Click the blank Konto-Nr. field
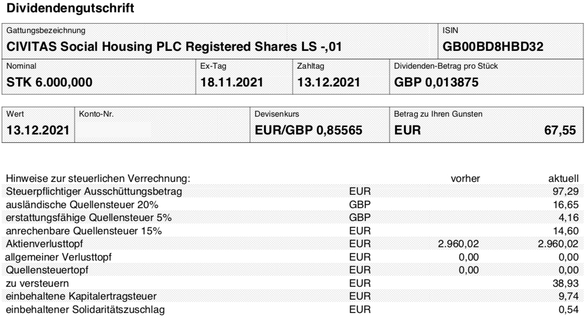The width and height of the screenshot is (588, 317). [x=162, y=125]
